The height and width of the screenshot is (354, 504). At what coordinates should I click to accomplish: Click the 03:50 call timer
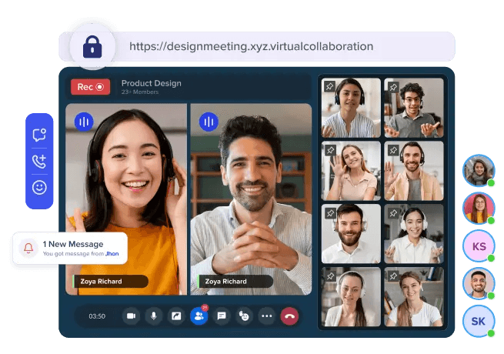point(97,316)
